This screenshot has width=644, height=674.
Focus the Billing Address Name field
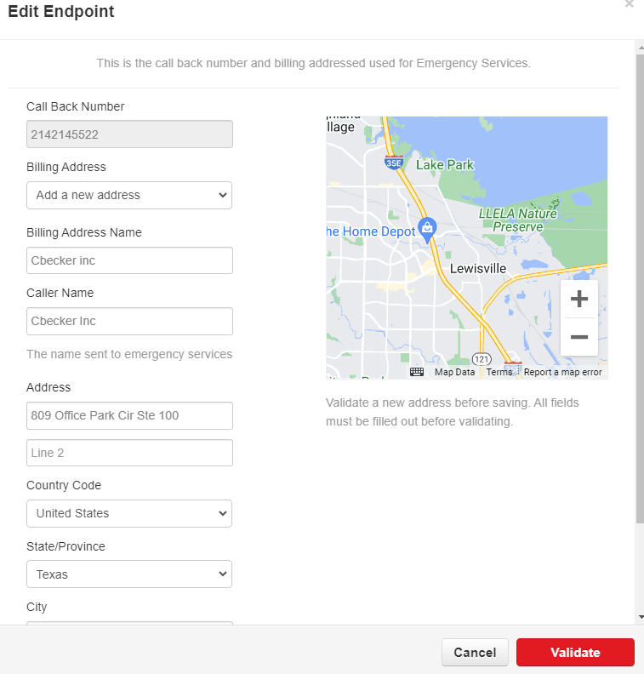[x=129, y=260]
